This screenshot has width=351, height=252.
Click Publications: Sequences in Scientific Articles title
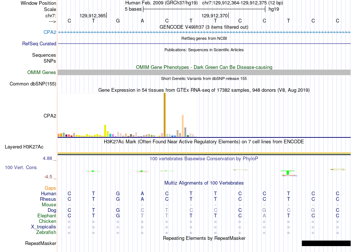[x=204, y=50]
